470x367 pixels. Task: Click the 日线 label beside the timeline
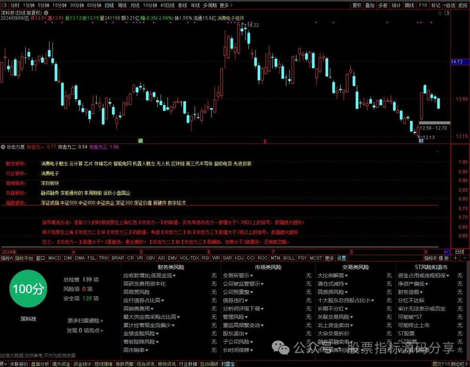460,252
